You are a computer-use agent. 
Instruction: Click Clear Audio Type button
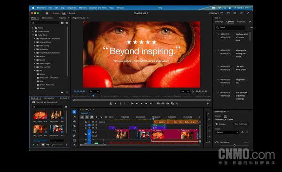point(241,124)
